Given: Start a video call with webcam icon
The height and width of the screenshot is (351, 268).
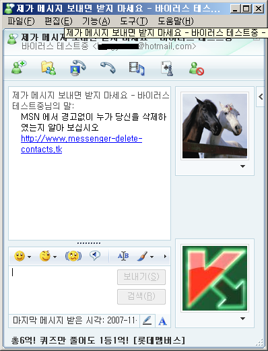Looking at the screenshot, I should (x=77, y=67).
